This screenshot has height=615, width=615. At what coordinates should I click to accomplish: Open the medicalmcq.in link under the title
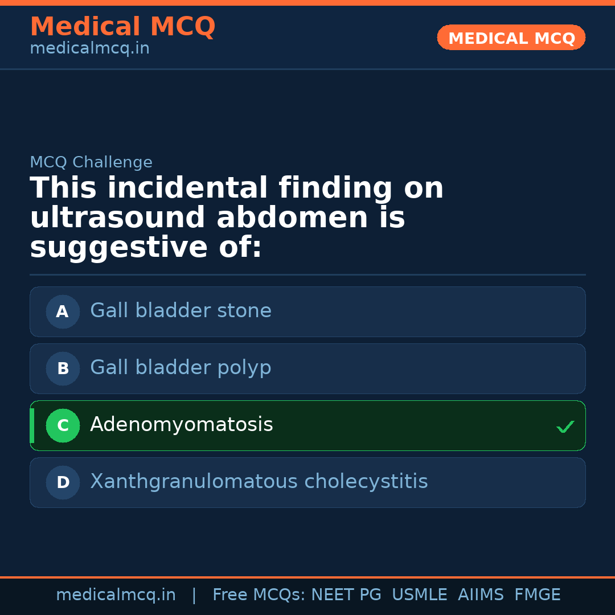pos(89,49)
